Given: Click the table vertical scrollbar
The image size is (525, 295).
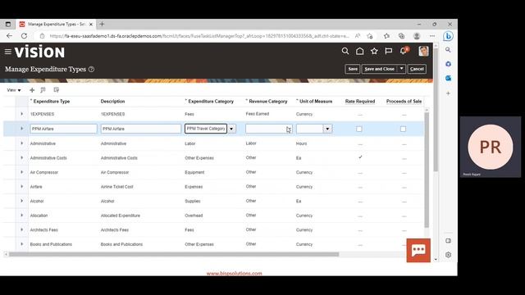Looking at the screenshot, I should tap(427, 170).
